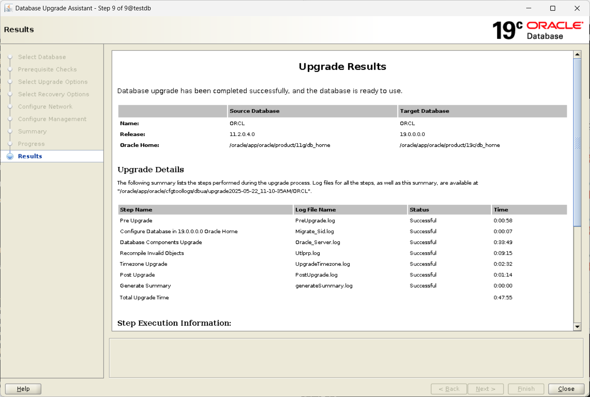
Task: Click the Target Database column header
Action: coord(482,111)
